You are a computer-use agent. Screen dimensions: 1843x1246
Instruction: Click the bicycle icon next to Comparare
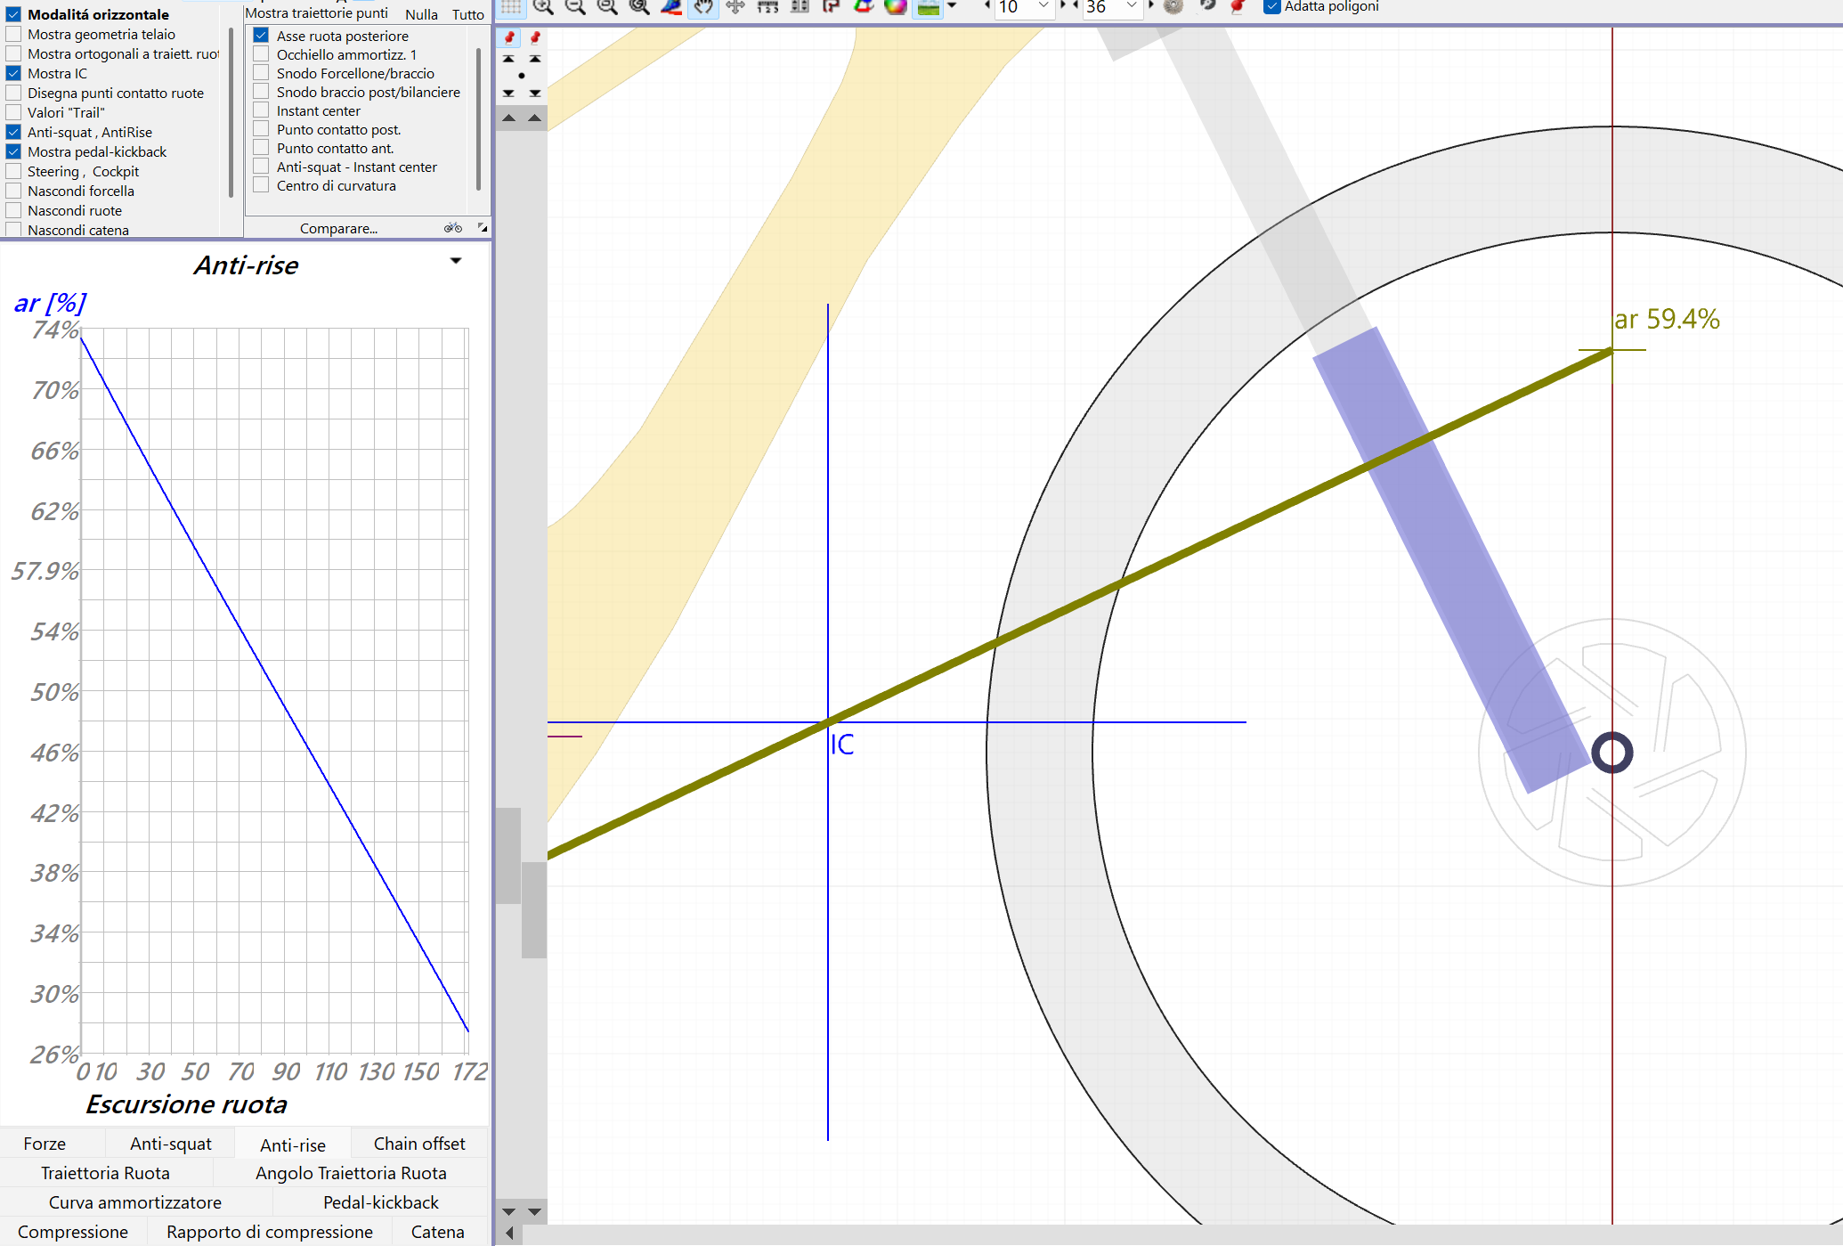point(453,228)
